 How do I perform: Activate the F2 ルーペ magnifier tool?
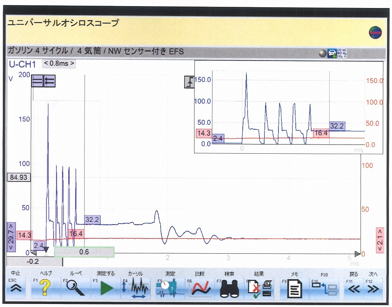coord(75,288)
